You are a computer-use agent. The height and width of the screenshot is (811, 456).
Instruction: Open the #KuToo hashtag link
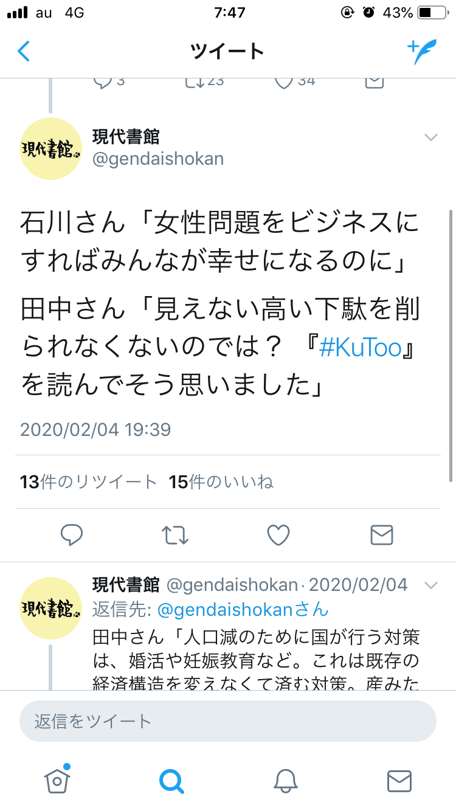360,348
